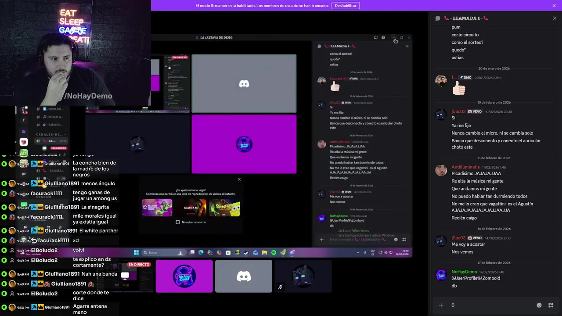Click the Antiiluminatis username in chat
Screen dimensions: 562x316
pos(465,167)
